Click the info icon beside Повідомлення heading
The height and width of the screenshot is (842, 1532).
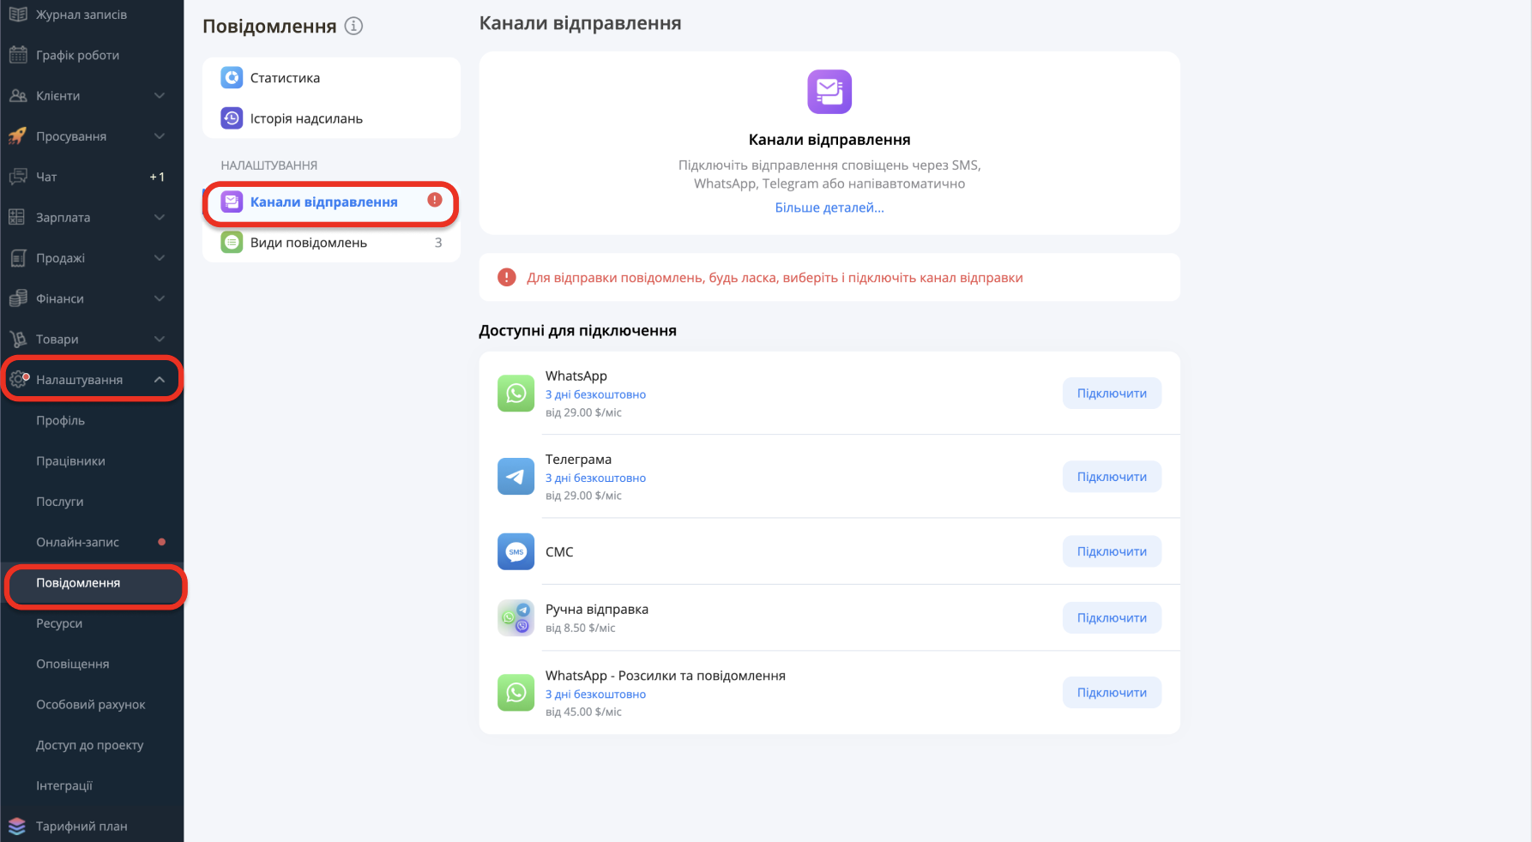pyautogui.click(x=353, y=26)
